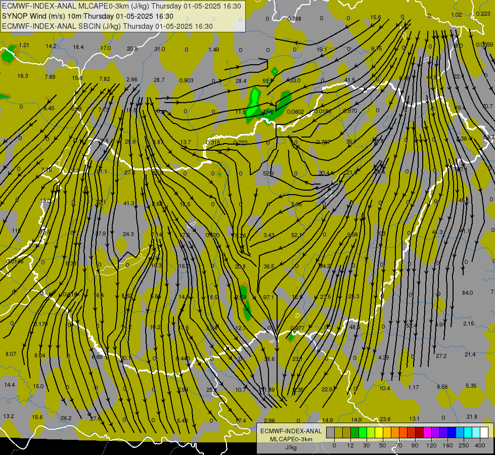Click the map value 20.5
Viewport: 495px width, 455px height.
pos(132,49)
